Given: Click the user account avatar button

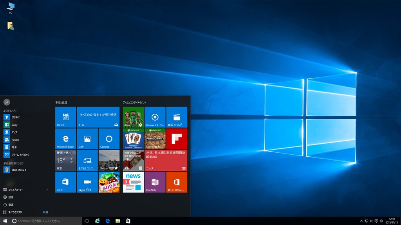Looking at the screenshot, I should pos(7,102).
